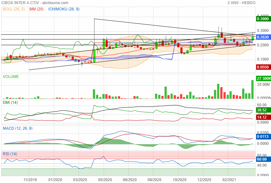The image size is (271, 183).
Task: Click the 05/2020 date axis label
Action: coord(105,180)
